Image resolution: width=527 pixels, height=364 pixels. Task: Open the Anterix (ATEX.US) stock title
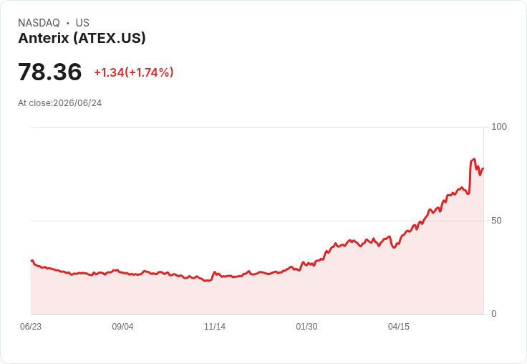(x=82, y=38)
